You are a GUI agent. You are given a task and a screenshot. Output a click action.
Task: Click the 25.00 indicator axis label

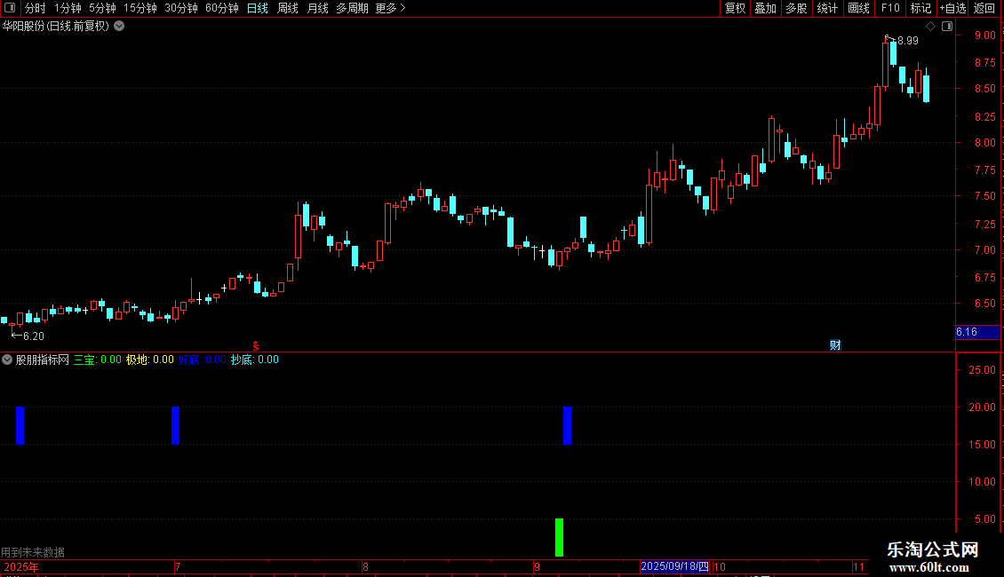coord(982,370)
